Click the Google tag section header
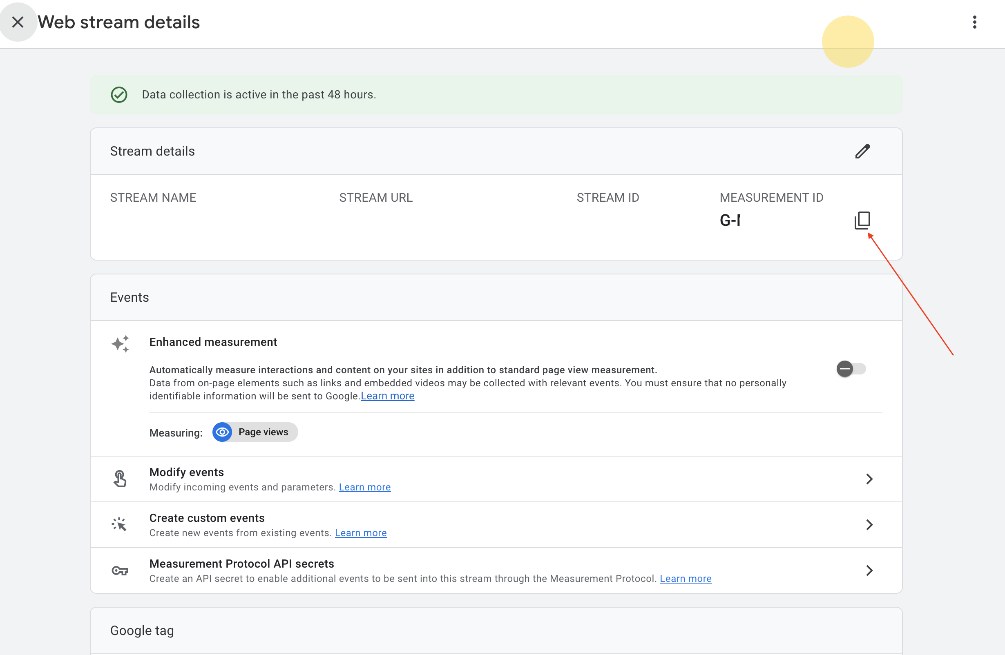Viewport: 1005px width, 655px height. point(142,630)
